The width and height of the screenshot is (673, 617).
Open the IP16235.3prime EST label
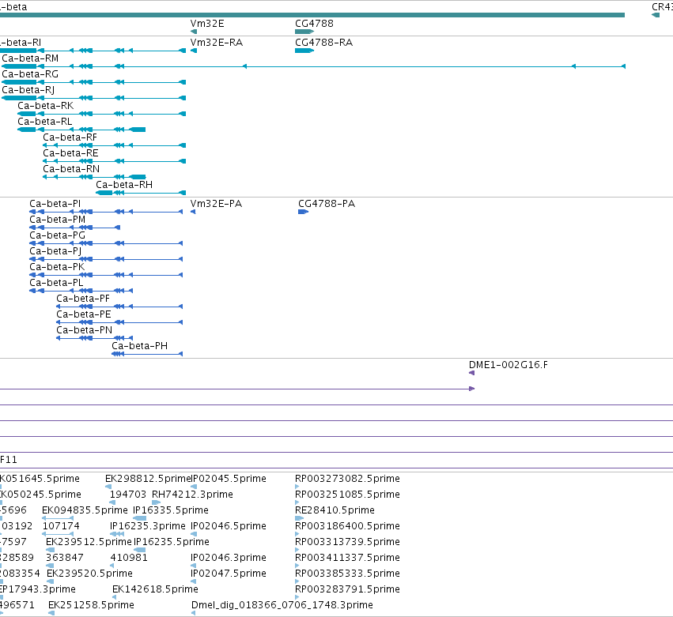(148, 526)
